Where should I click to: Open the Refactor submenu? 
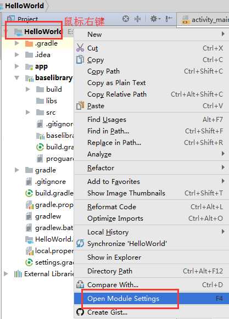tap(152, 168)
